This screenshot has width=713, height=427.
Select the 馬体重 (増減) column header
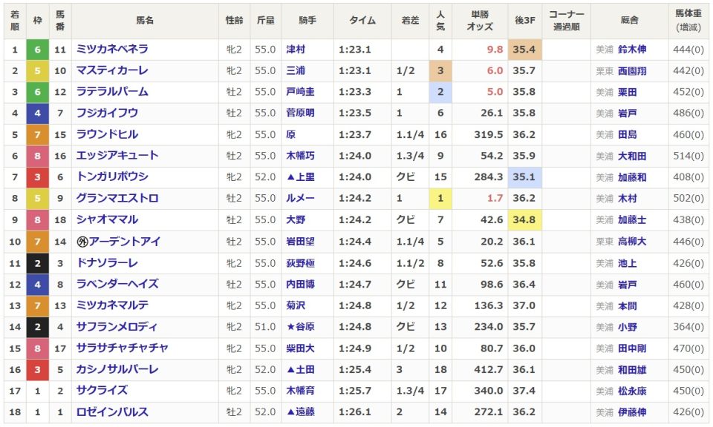688,21
